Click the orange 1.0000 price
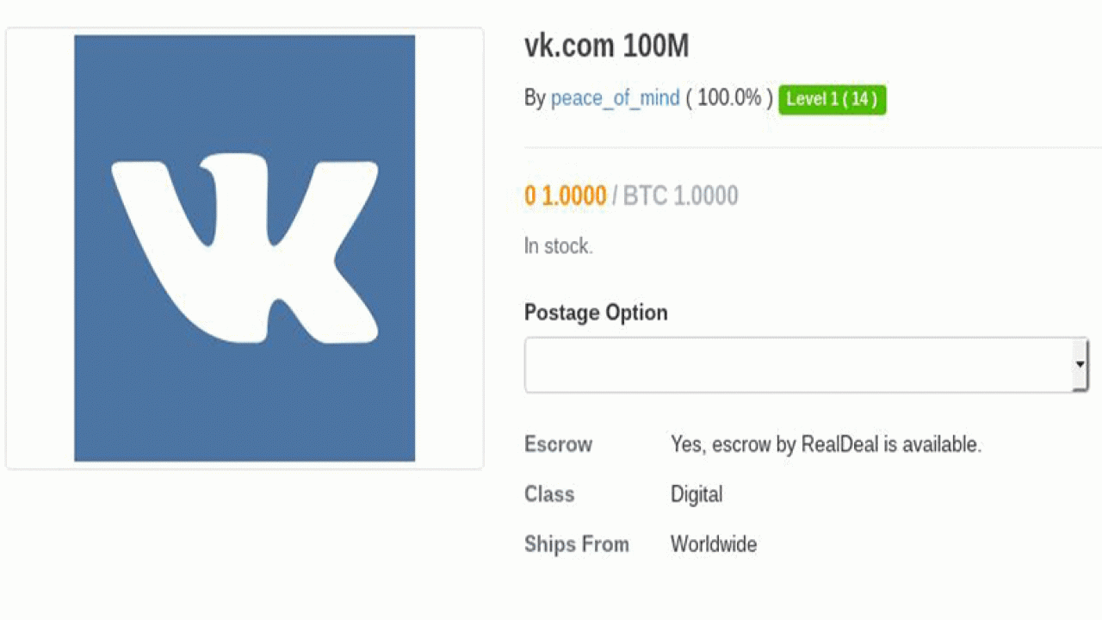The height and width of the screenshot is (620, 1102). [566, 195]
